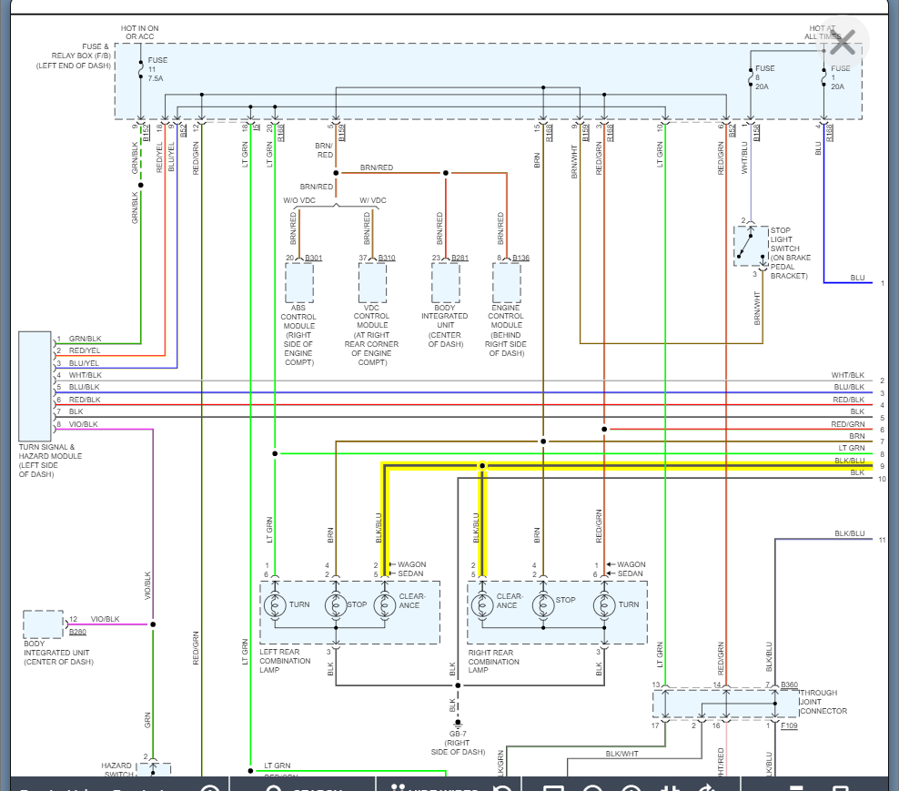Select the left rear turn lamp bulb

[x=275, y=604]
